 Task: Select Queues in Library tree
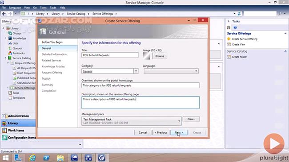tap(17, 48)
